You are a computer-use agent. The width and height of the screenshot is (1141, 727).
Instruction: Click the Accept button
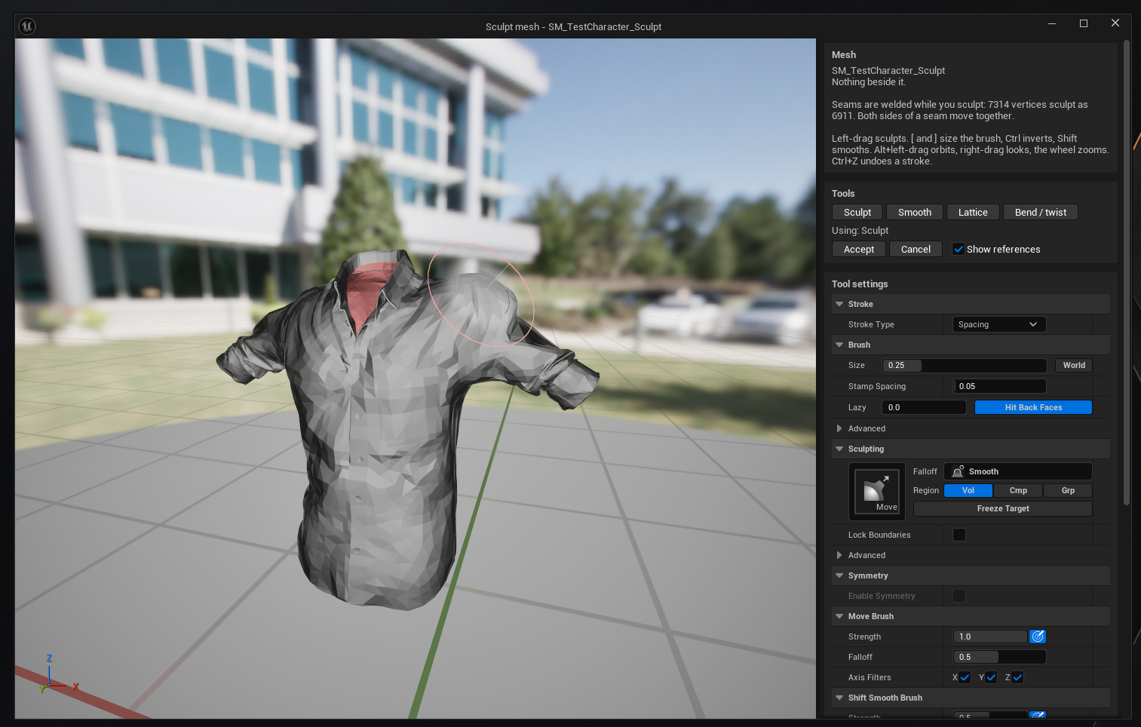pyautogui.click(x=859, y=249)
